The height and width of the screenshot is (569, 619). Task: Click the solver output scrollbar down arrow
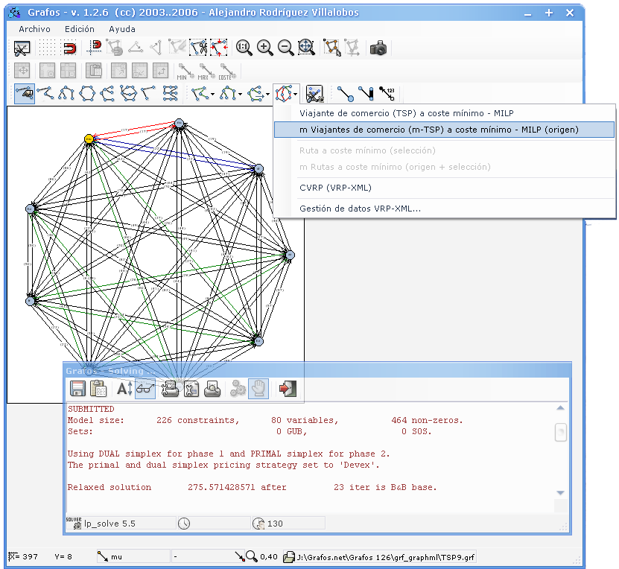click(561, 493)
